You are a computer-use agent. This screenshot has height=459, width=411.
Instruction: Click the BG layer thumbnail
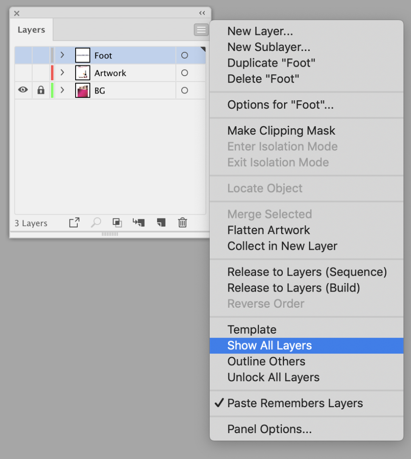83,91
